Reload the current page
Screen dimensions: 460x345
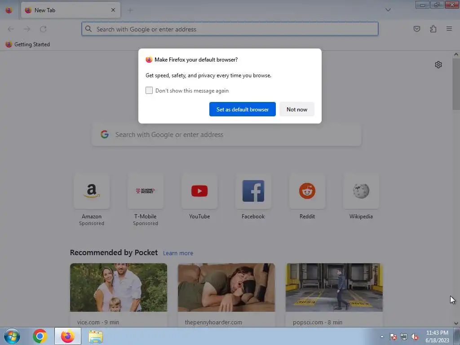coord(43,29)
